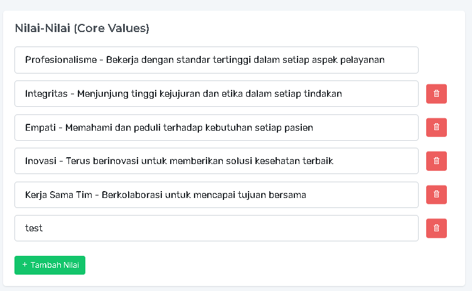Screen dimensions: 472x291
Task: Remove the Empati value with trash icon
Action: pyautogui.click(x=436, y=128)
